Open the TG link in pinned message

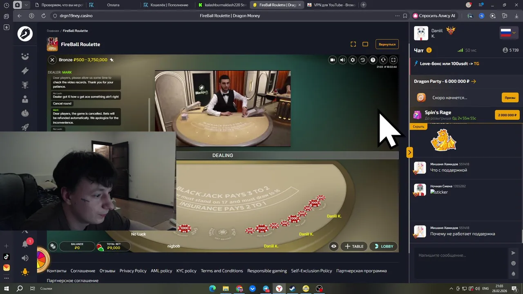pos(476,64)
